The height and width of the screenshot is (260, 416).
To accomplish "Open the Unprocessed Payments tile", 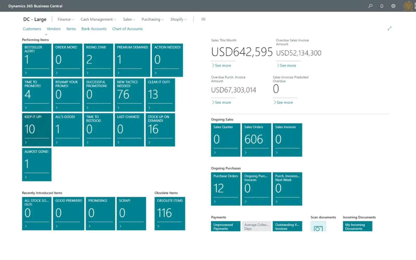I will [x=226, y=226].
